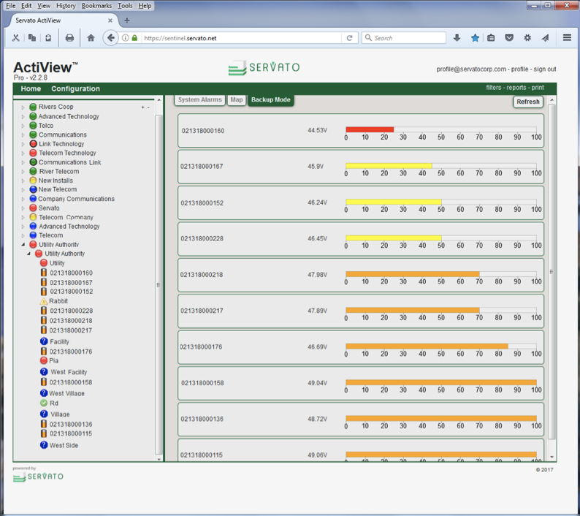Click the Copy icon in browser toolbar
Screen dimensions: 580x516
click(32, 38)
